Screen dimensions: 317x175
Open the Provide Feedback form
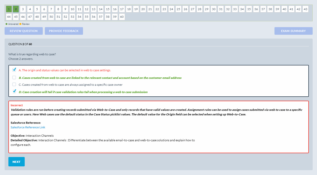64,31
